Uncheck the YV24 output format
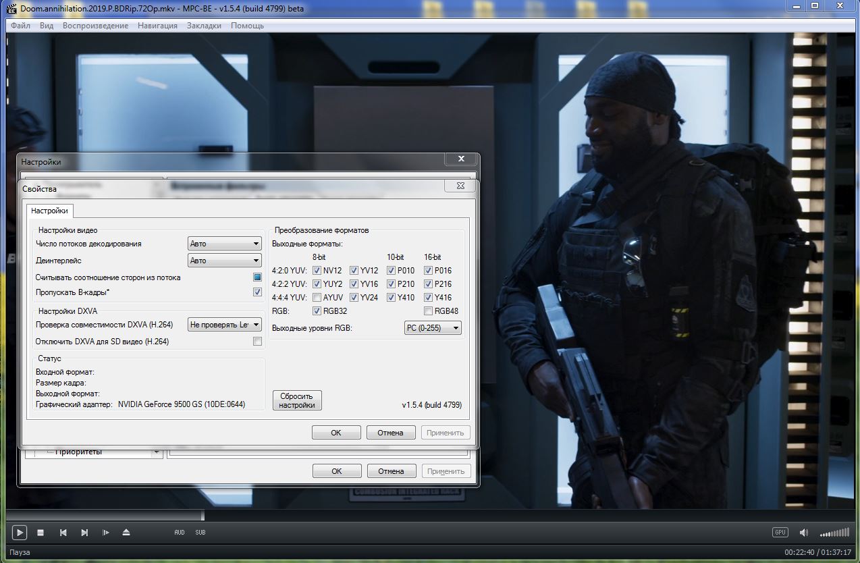 click(x=354, y=298)
